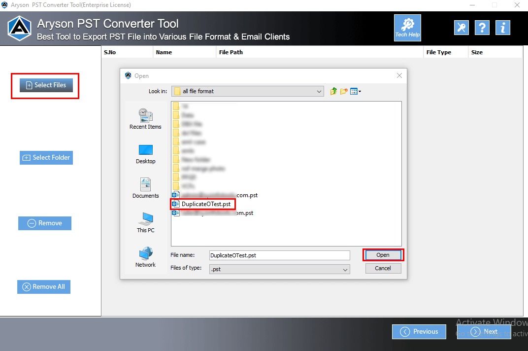Screen dimensions: 528x351
Task: Open the Tech Help support panel
Action: [407, 28]
